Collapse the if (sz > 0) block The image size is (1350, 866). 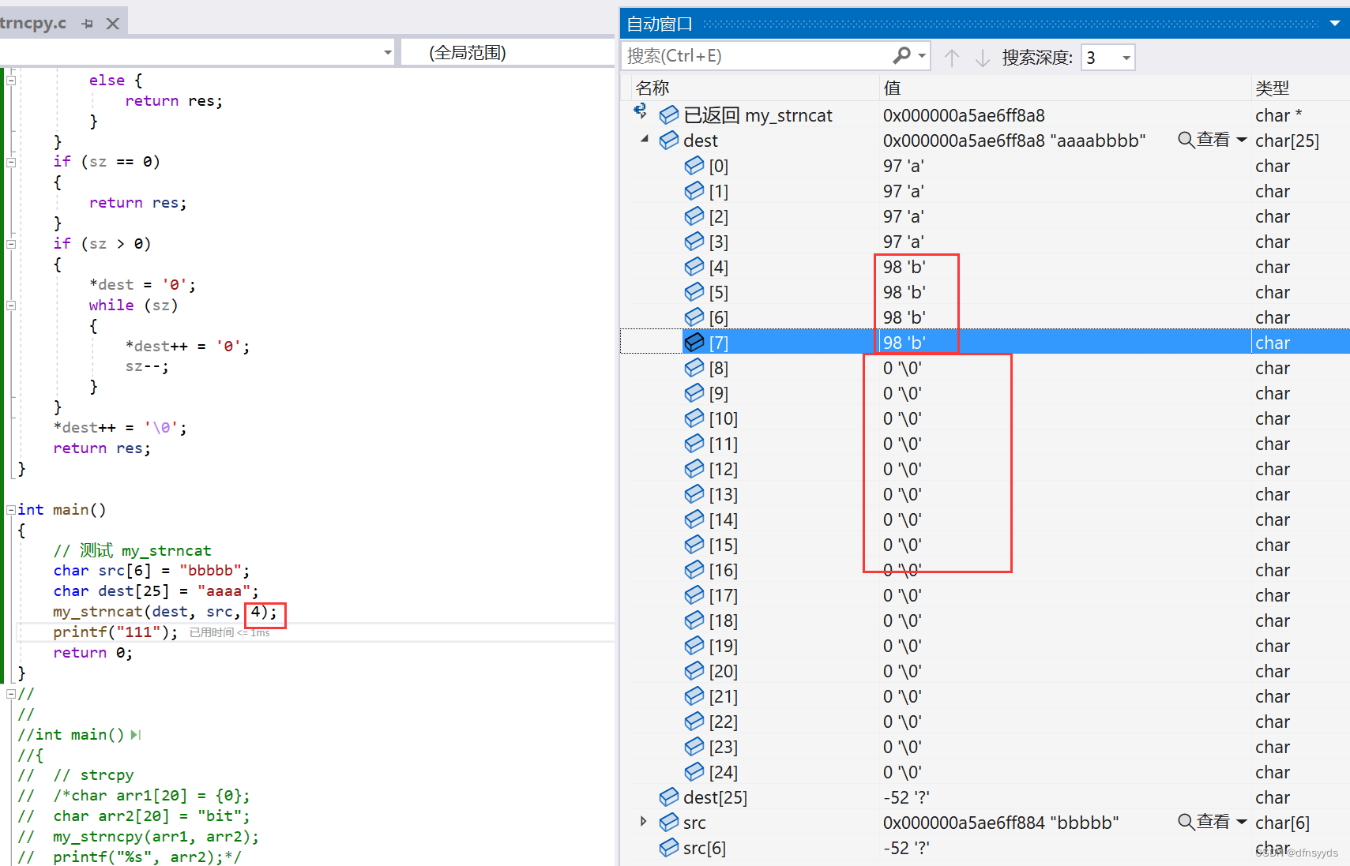point(11,244)
